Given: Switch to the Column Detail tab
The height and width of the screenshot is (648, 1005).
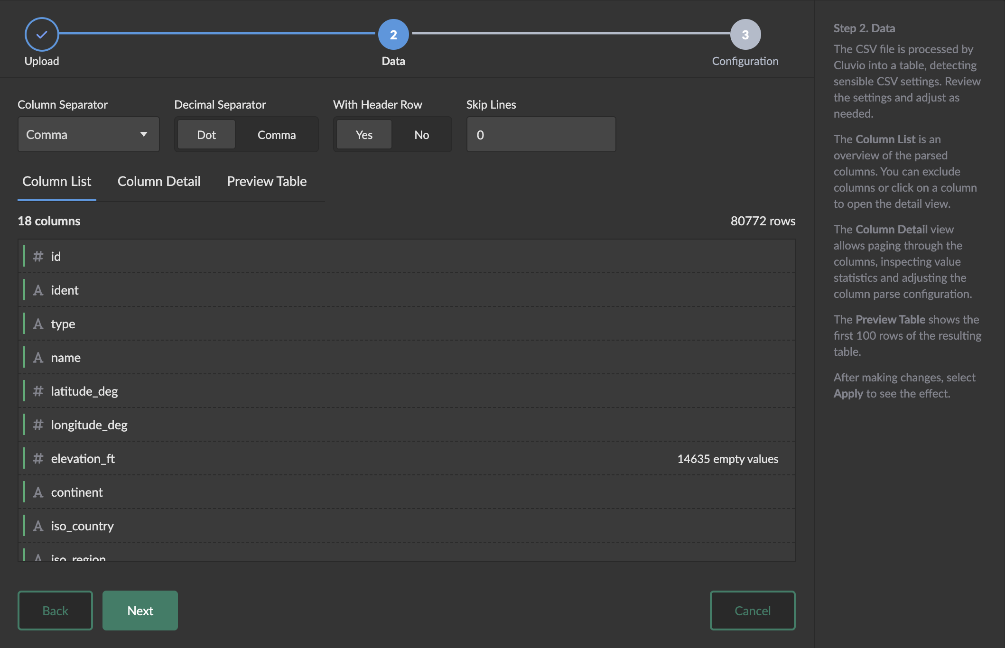Looking at the screenshot, I should tap(159, 181).
